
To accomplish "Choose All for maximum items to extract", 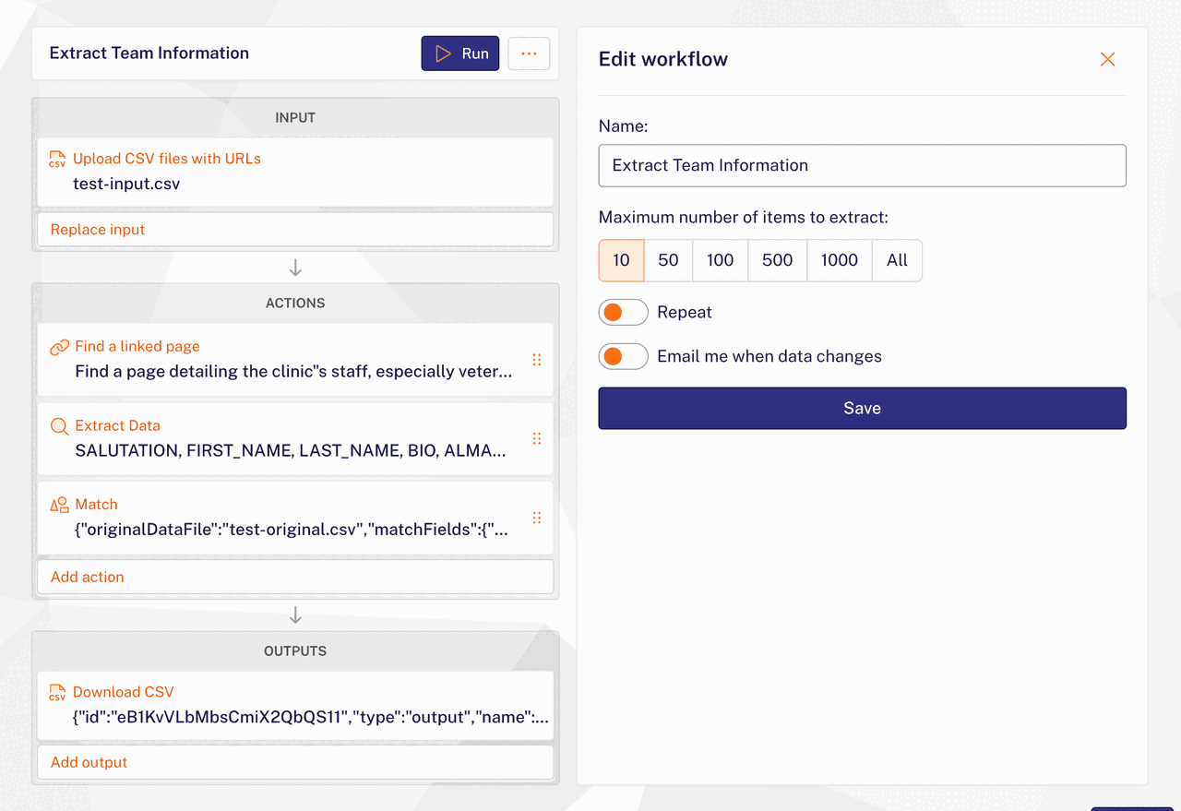I will (897, 260).
